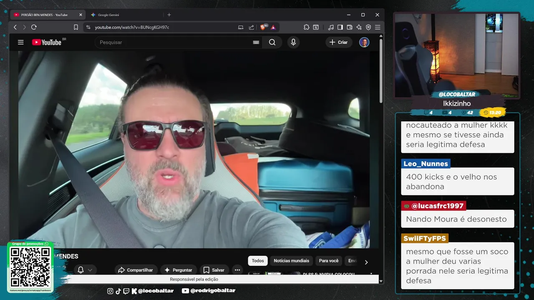Click the DLSS 5 NVIDIA recommended video title
534x300 pixels.
[x=329, y=274]
